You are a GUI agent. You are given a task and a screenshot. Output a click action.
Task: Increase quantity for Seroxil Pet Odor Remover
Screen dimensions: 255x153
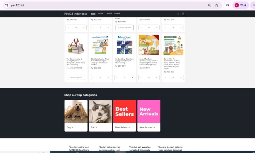pyautogui.click(x=157, y=78)
